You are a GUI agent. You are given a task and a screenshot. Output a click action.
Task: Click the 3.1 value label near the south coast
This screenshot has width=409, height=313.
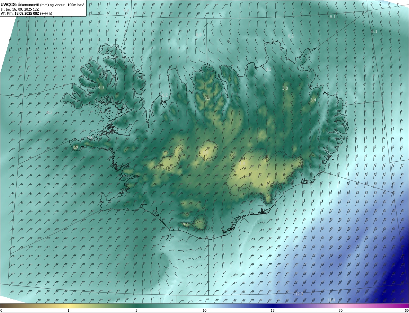coord(186,225)
